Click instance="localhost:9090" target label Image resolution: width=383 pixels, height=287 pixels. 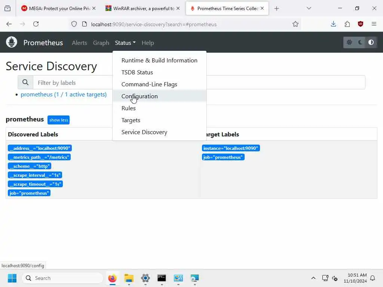231,148
